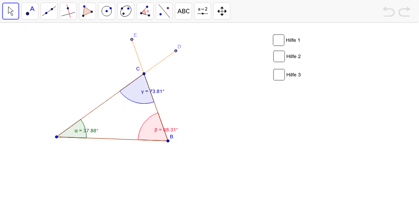Tick the Hilfe 2 checkbox
This screenshot has width=419, height=216.
(x=279, y=56)
